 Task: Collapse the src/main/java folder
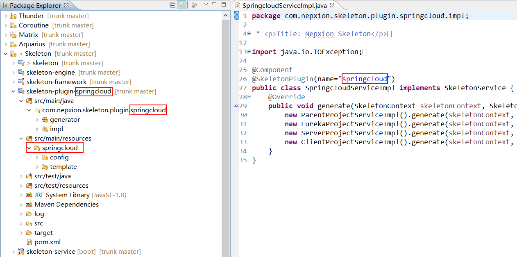click(21, 101)
